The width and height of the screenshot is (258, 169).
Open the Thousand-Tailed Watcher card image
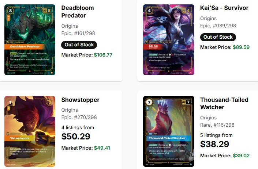pos(169,131)
